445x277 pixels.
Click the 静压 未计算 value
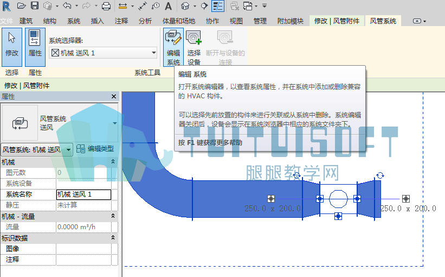[x=83, y=205]
